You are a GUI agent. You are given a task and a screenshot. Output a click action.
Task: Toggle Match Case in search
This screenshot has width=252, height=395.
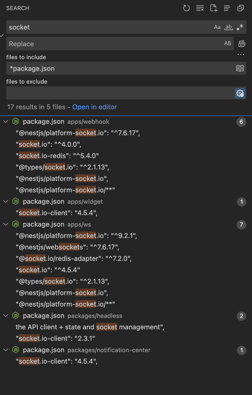pyautogui.click(x=217, y=27)
